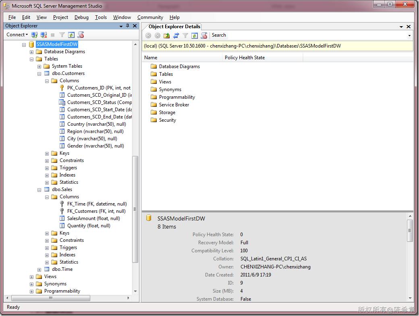This screenshot has height=316, width=419.
Task: Click Back arrow in Object Explorer Details
Action: pos(148,35)
